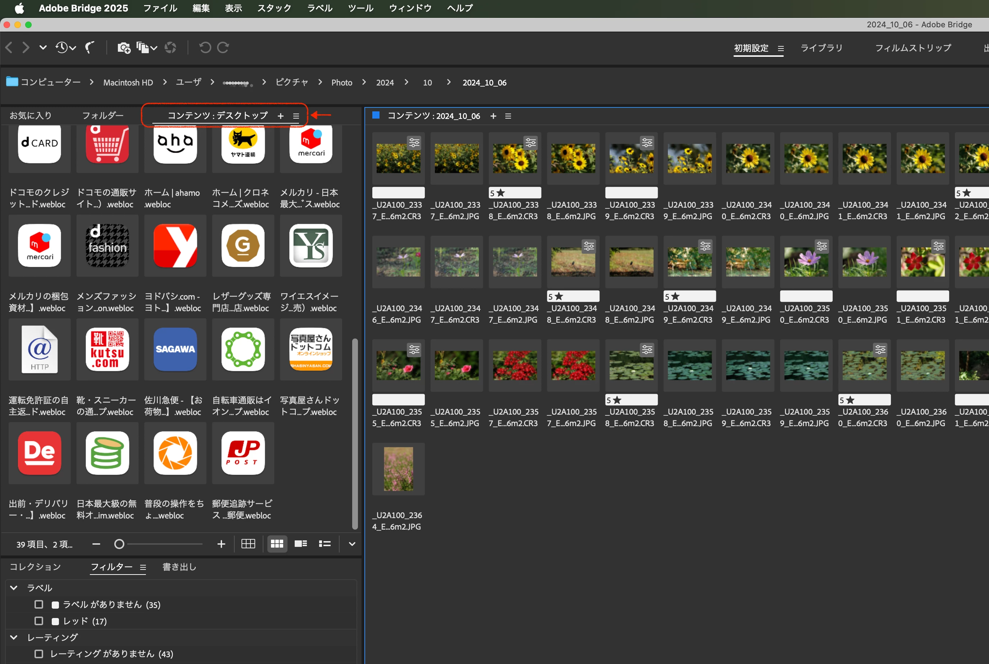The height and width of the screenshot is (664, 989).
Task: Check the レーティング がありません filter
Action: [x=39, y=654]
